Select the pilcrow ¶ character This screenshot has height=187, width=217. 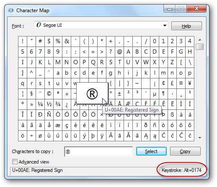tap(163, 93)
